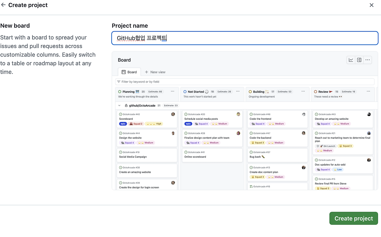Open the Not Started column options menu
Screen dimensions: 381x237
click(238, 92)
